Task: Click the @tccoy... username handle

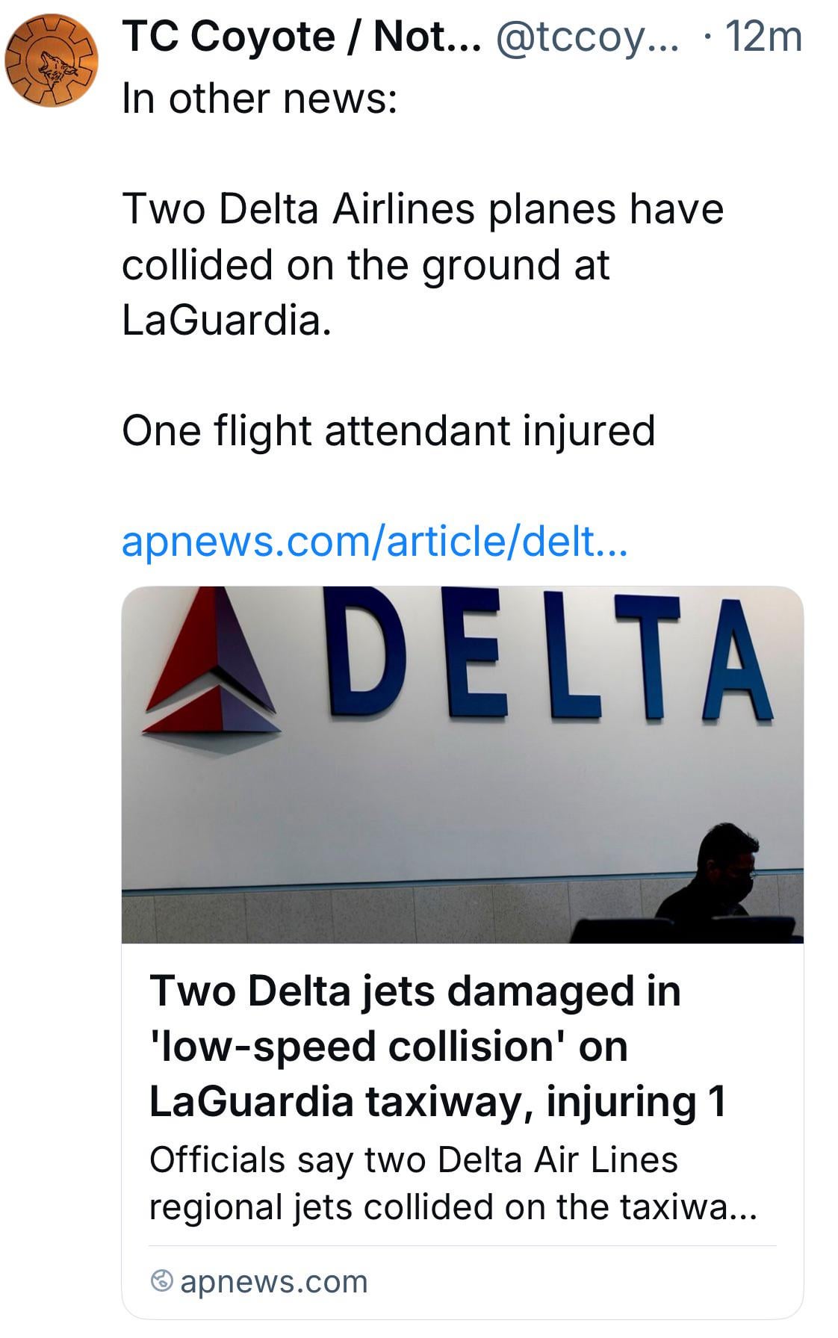Action: pyautogui.click(x=587, y=36)
